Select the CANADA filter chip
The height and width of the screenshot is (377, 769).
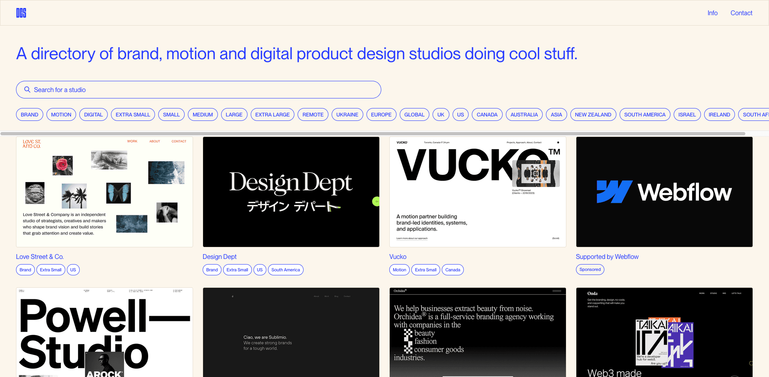[x=487, y=114]
